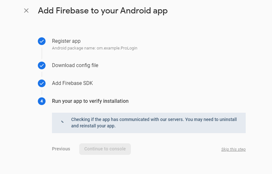Click the Add Firebase SDK checkmark icon
The height and width of the screenshot is (174, 272).
pos(42,83)
